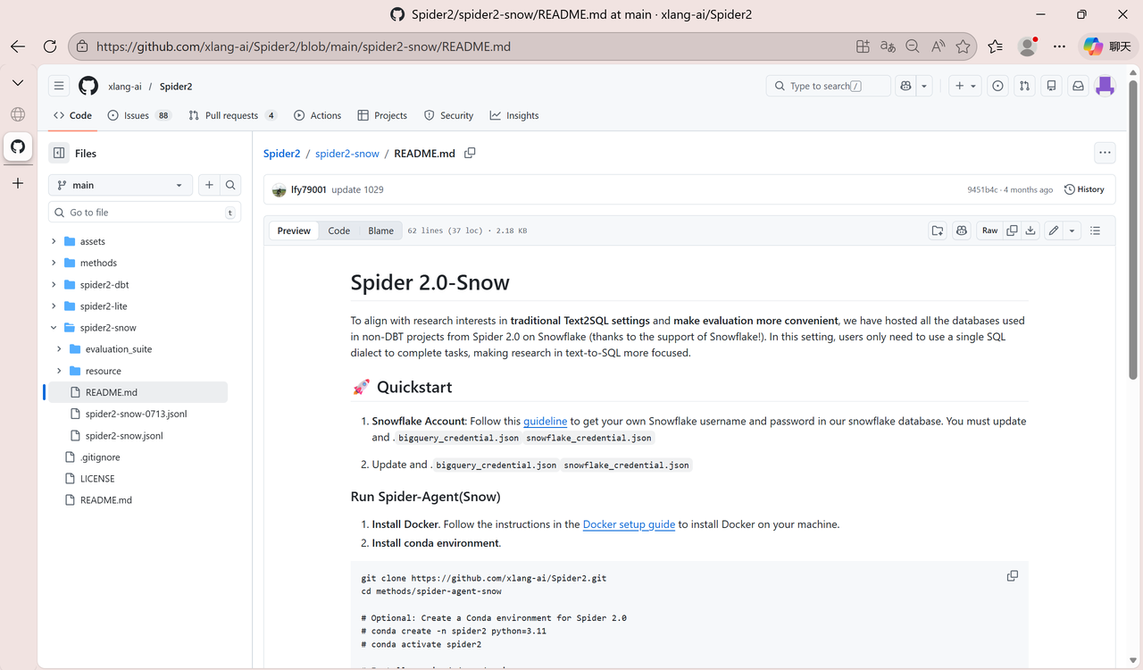
Task: Open the Copilot options dropdown arrow
Action: (924, 86)
